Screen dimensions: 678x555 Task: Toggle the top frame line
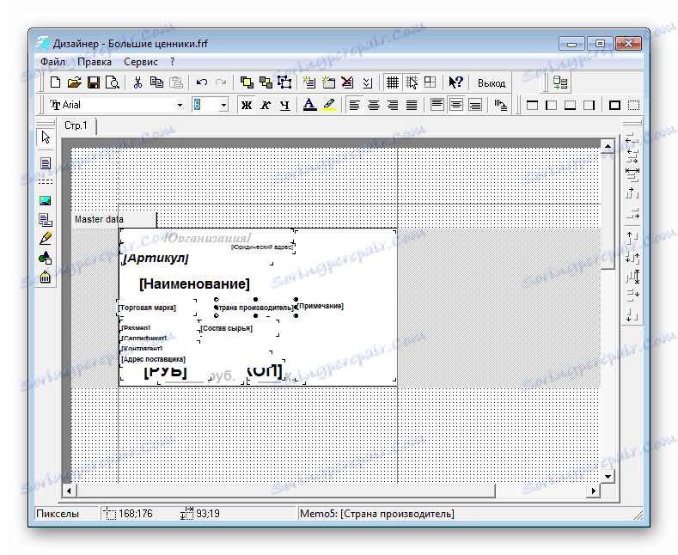[532, 105]
